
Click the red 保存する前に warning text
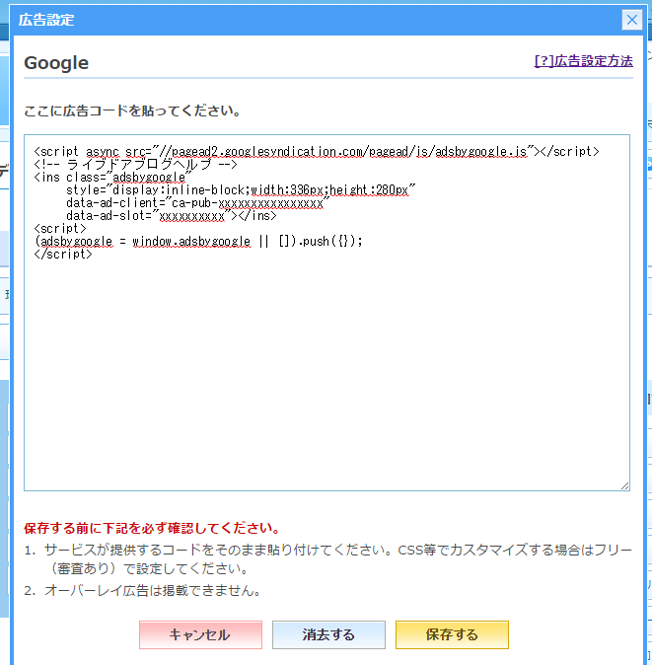coord(152,528)
